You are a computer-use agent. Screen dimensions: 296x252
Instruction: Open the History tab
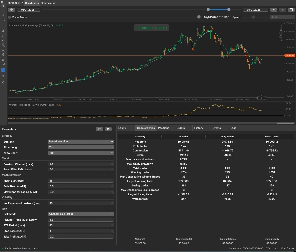pyautogui.click(x=198, y=128)
